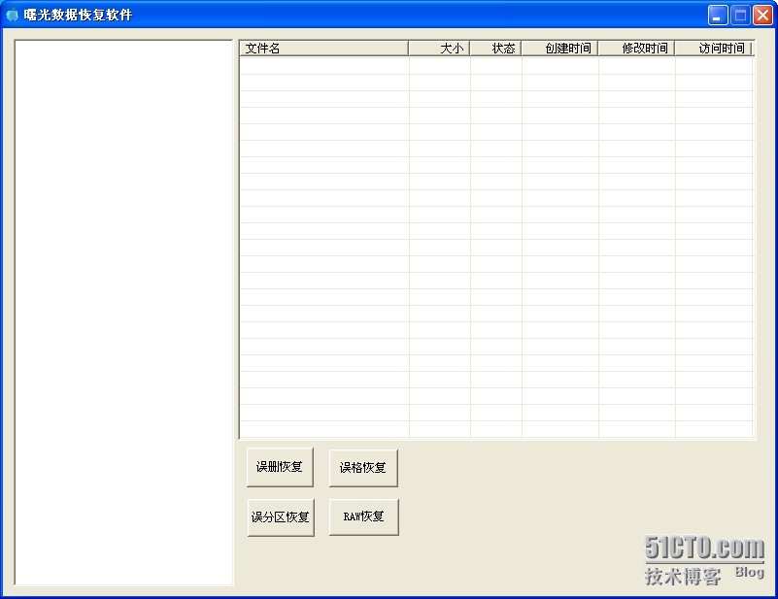The height and width of the screenshot is (599, 778).
Task: Sort list by 创建时间 header
Action: pyautogui.click(x=559, y=49)
